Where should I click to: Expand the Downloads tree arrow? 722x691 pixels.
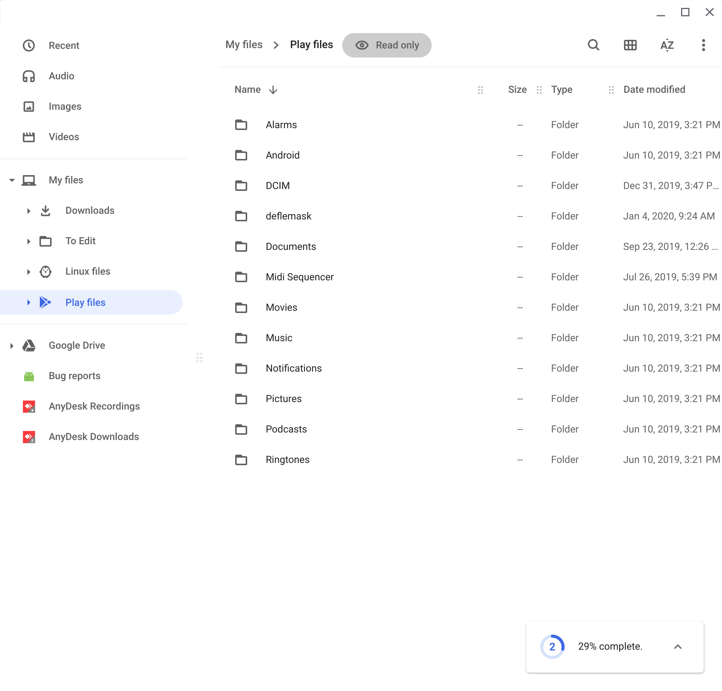coord(29,211)
